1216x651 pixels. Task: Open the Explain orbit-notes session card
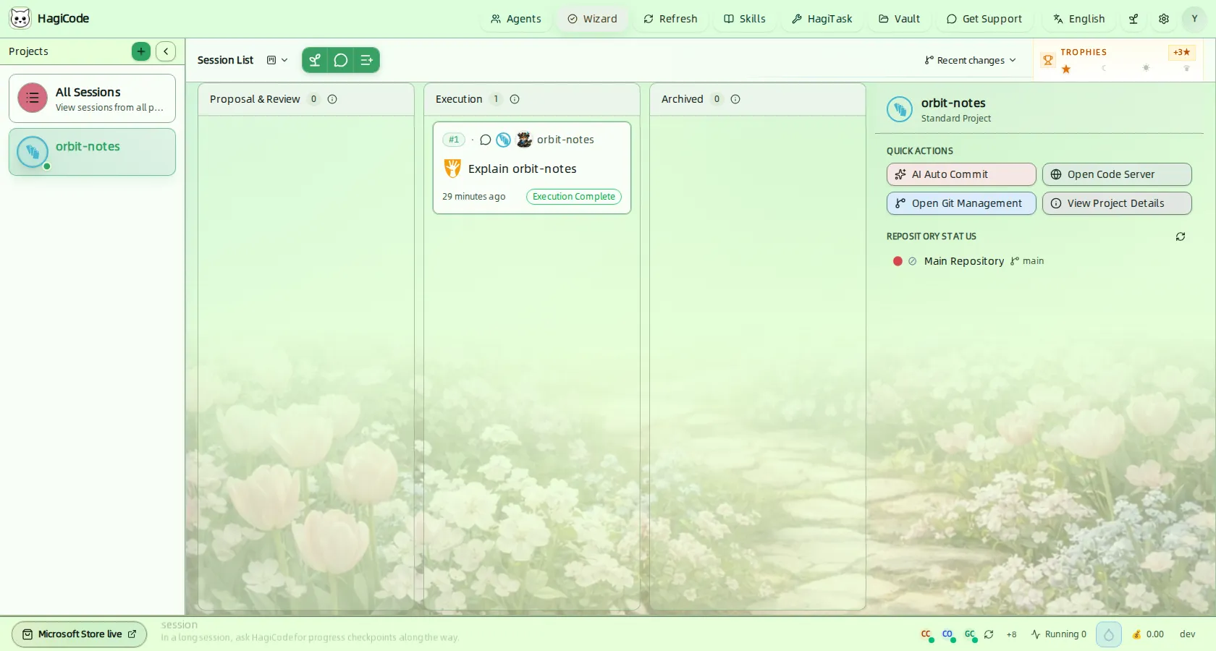pyautogui.click(x=532, y=168)
